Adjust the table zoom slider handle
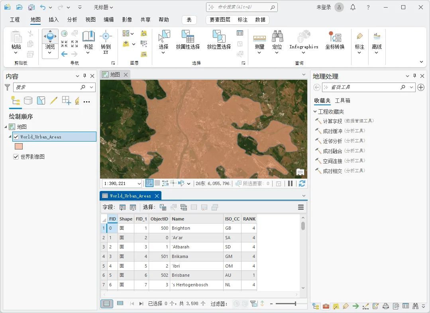430x313 pixels. tap(295, 303)
